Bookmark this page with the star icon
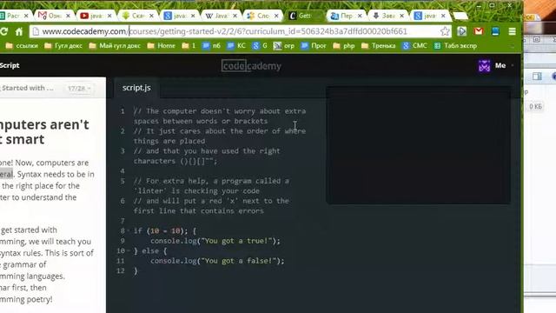556x313 pixels. click(x=445, y=31)
